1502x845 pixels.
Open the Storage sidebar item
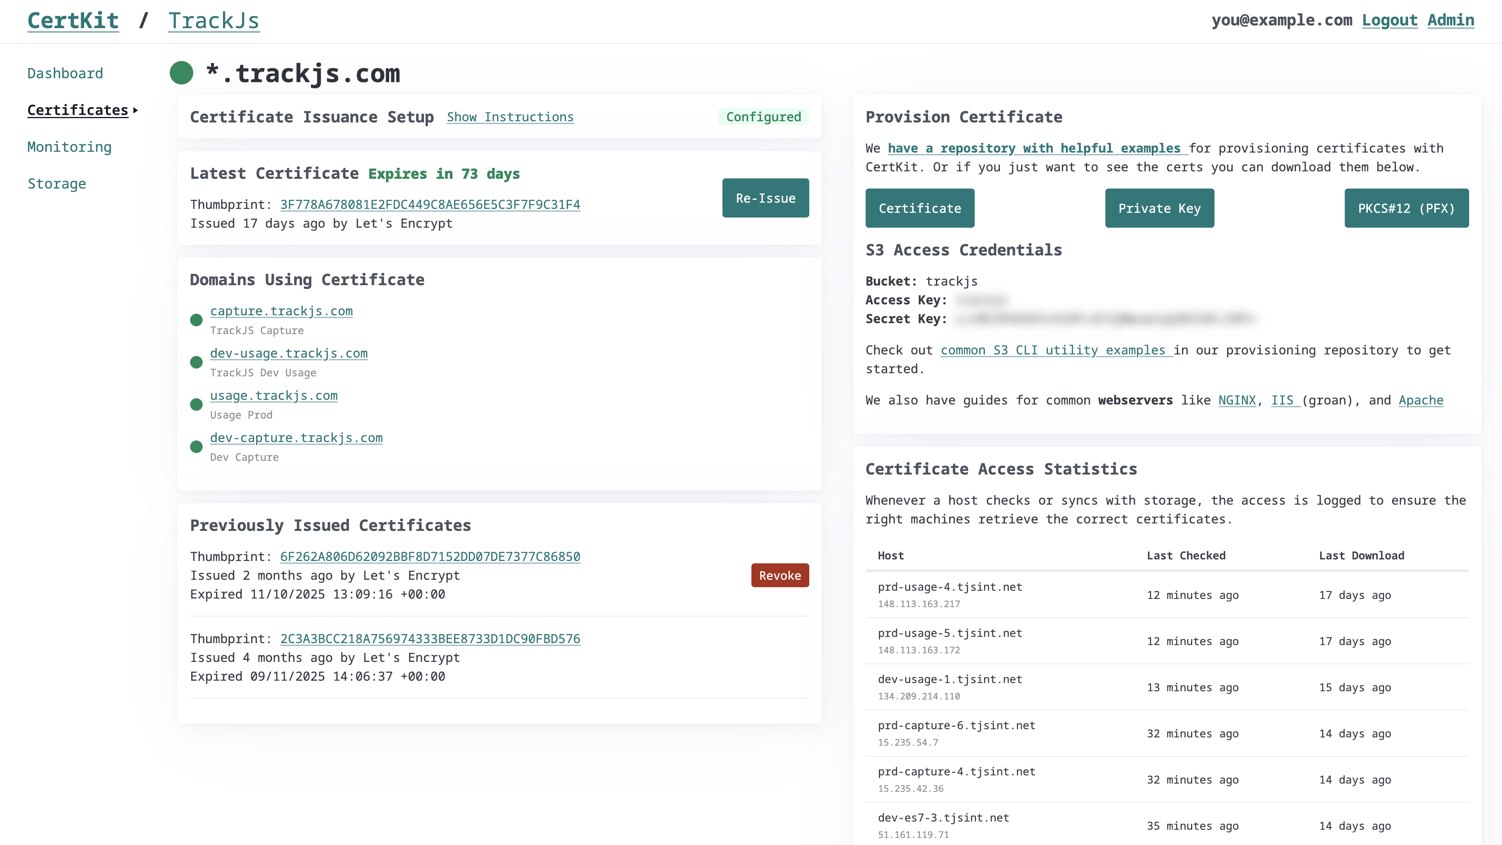tap(57, 184)
